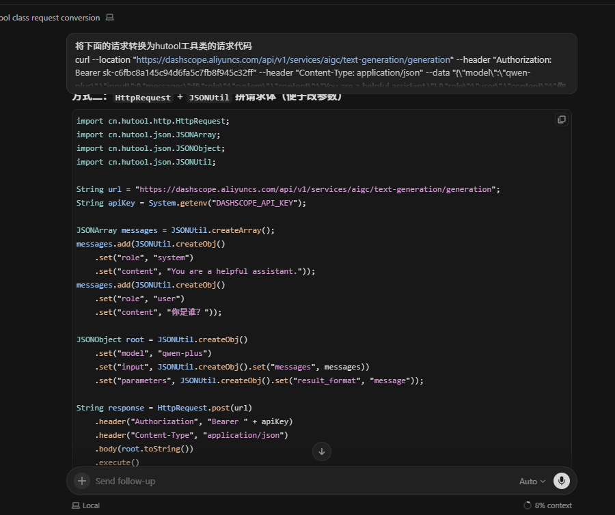Click the 'JSONArray messages' declaration line
This screenshot has width=615, height=515.
[x=176, y=230]
